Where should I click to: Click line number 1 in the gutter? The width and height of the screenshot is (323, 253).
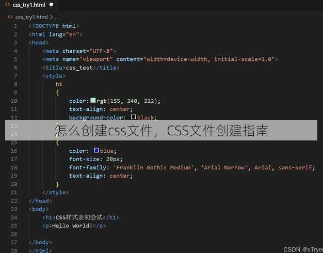[x=15, y=26]
